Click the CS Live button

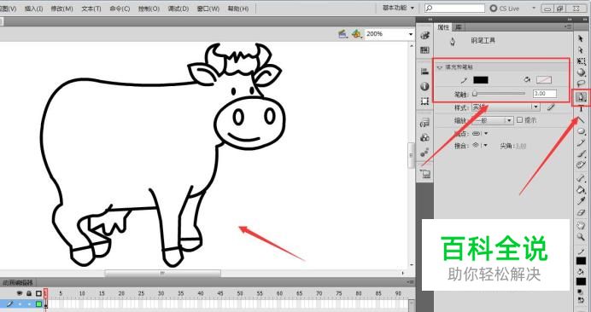coord(504,8)
